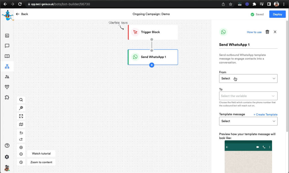Click the undo arrow icon
Image resolution: width=289 pixels, height=173 pixels.
point(21,133)
